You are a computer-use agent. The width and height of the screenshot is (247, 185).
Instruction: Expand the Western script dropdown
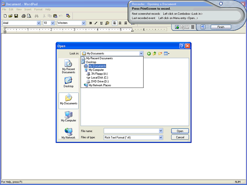point(83,23)
